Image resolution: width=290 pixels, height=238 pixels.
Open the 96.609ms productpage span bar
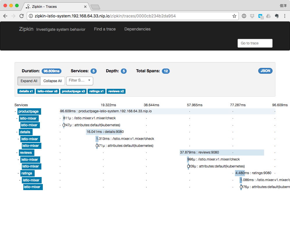click(x=167, y=111)
